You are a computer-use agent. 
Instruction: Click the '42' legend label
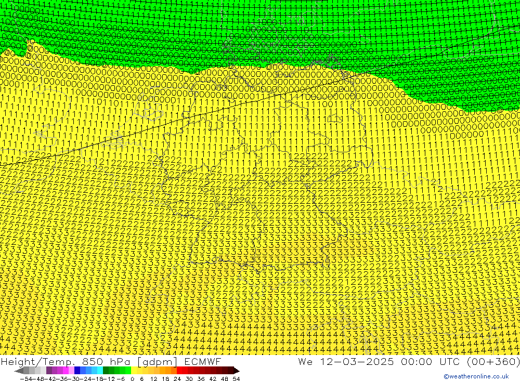coord(213,379)
